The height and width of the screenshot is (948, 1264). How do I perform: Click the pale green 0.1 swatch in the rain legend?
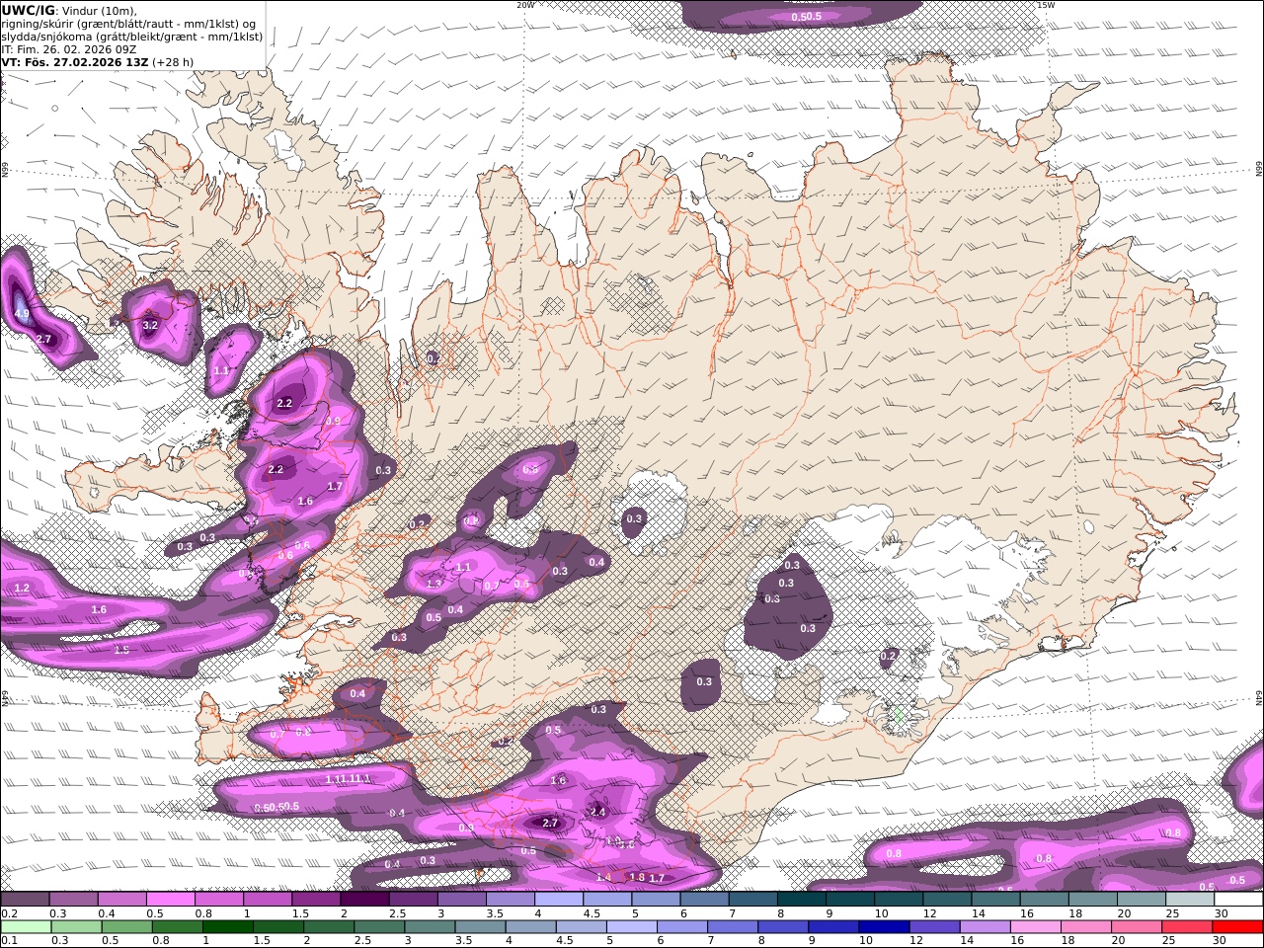pos(27,926)
